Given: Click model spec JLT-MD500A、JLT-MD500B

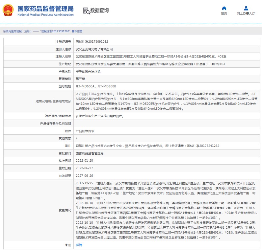Looking at the screenshot, I should click(x=96, y=86).
